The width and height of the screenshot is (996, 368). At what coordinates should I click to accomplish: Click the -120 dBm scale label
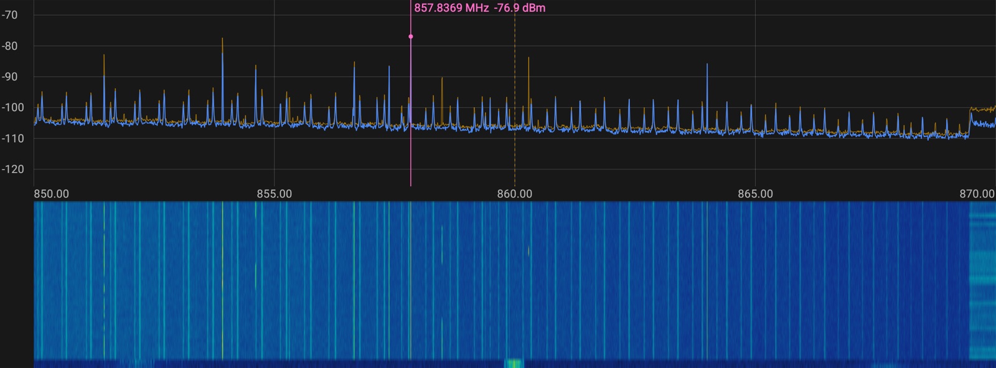coord(12,169)
